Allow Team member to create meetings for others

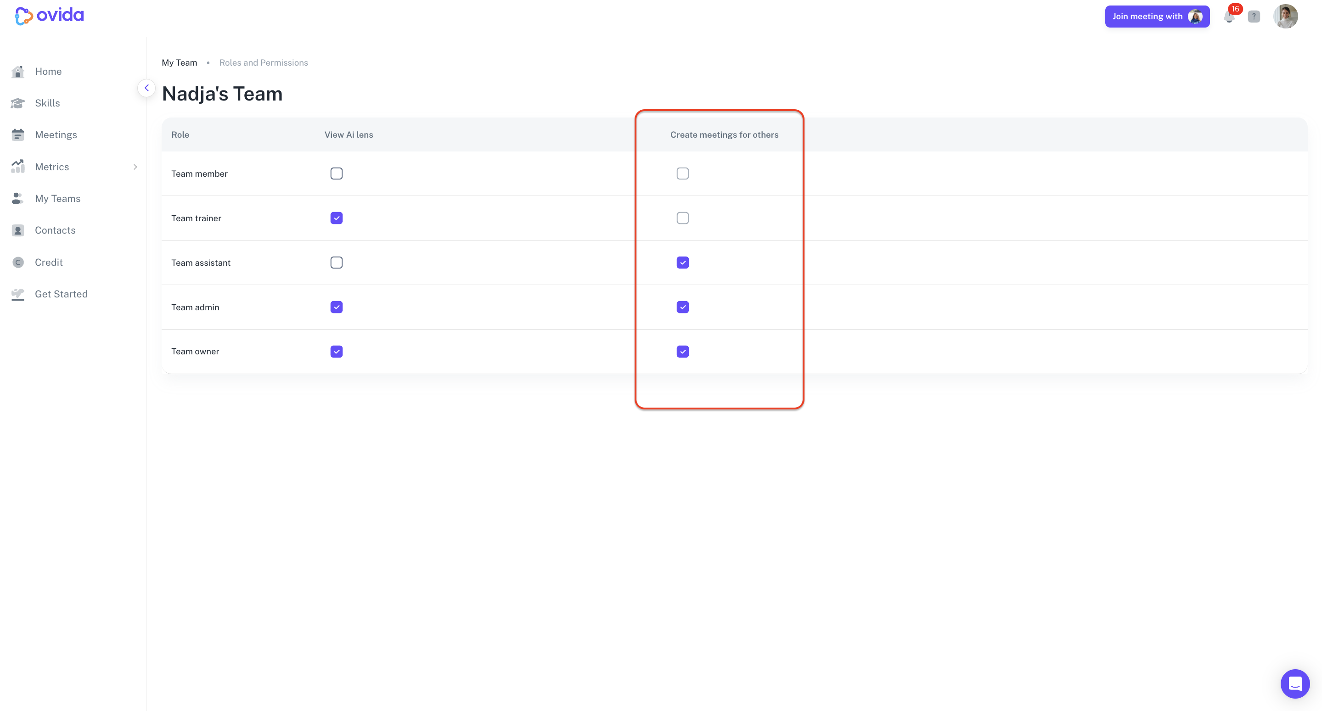[x=682, y=174]
